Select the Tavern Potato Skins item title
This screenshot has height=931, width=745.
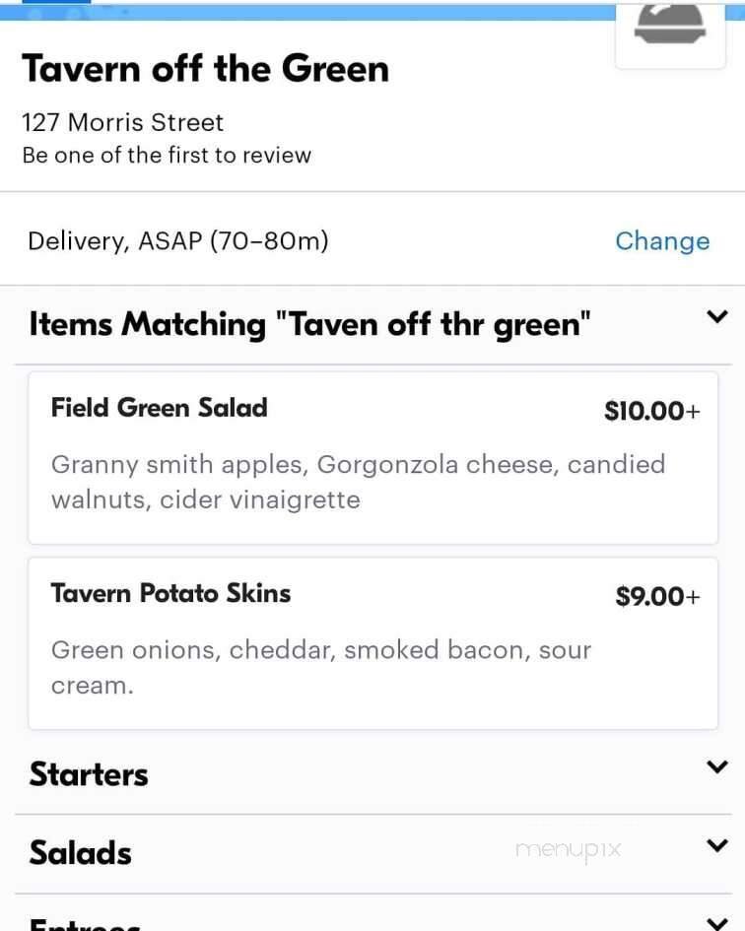coord(170,593)
